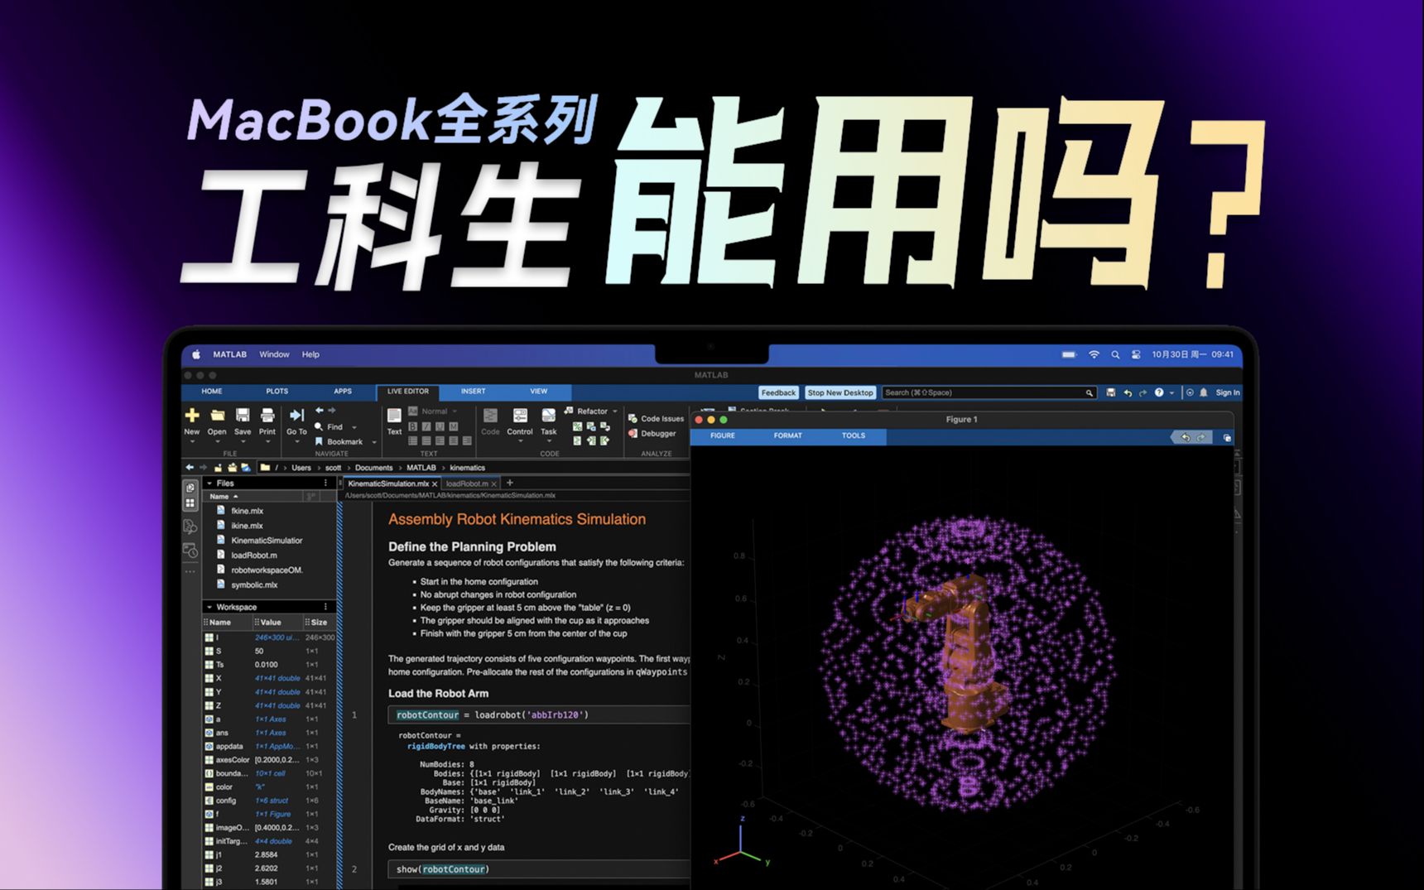The height and width of the screenshot is (890, 1424).
Task: Open the Workspace panel three-dot menu
Action: (325, 607)
